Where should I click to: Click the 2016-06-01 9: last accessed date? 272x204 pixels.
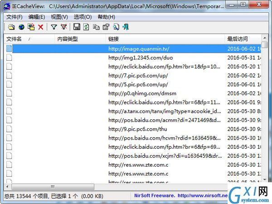pos(244,102)
